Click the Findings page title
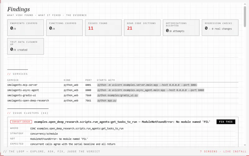249x156 pixels. [x=18, y=9]
